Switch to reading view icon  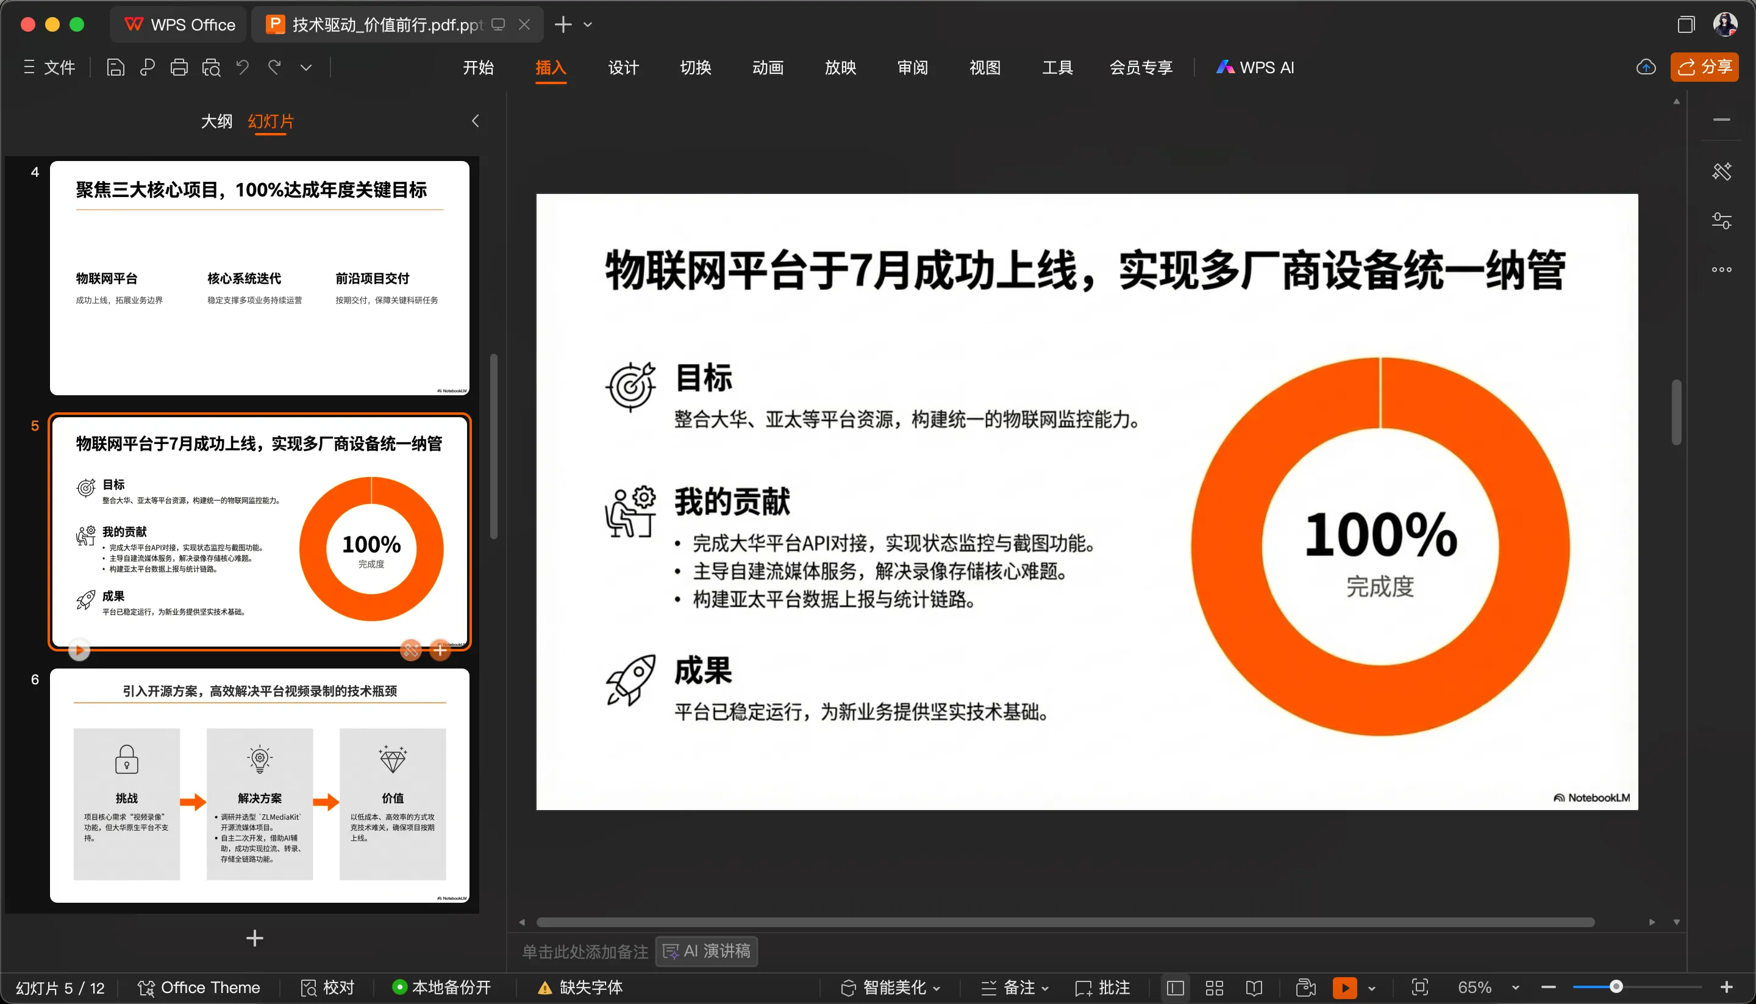(1254, 988)
